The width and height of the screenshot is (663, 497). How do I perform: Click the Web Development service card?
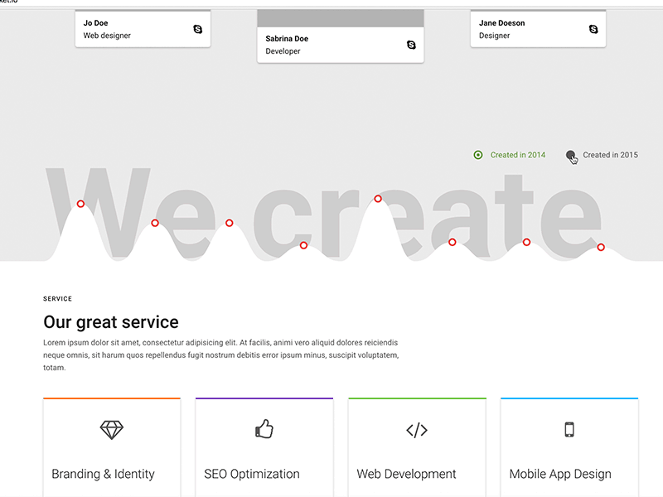(406, 474)
